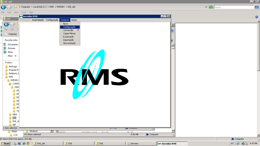Screen dimensions: 260x146
Task: Switch to EXE_old taskbar button
Action: (x=48, y=143)
